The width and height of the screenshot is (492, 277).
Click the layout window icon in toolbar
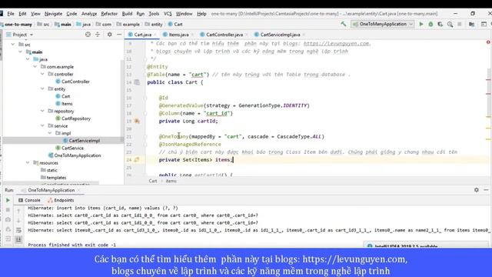(x=484, y=24)
